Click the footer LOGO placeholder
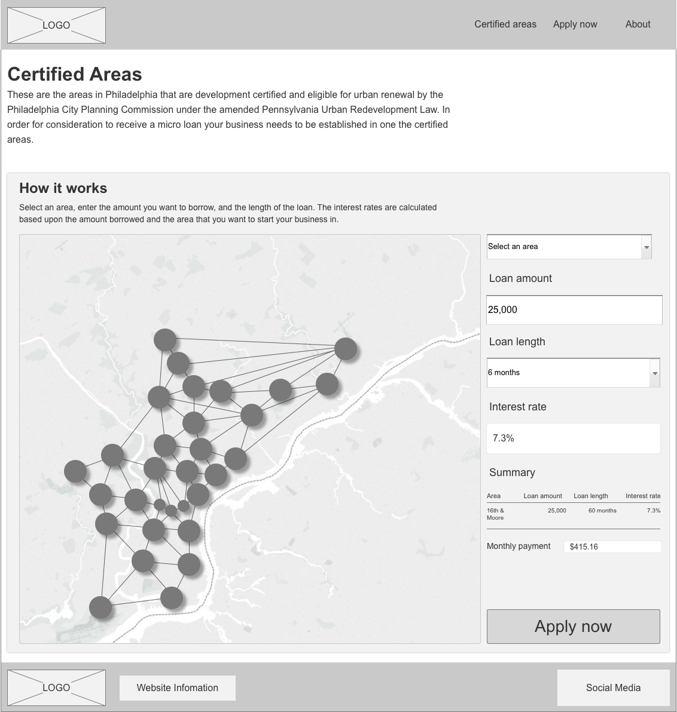Viewport: 677px width, 712px height. [x=56, y=688]
